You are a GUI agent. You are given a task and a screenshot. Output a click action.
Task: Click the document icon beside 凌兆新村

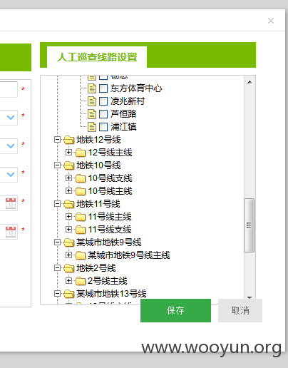[92, 101]
